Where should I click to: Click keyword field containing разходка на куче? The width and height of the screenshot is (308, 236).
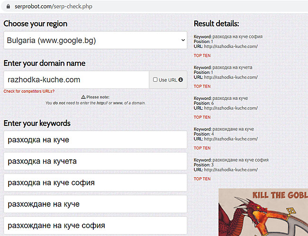pyautogui.click(x=95, y=140)
